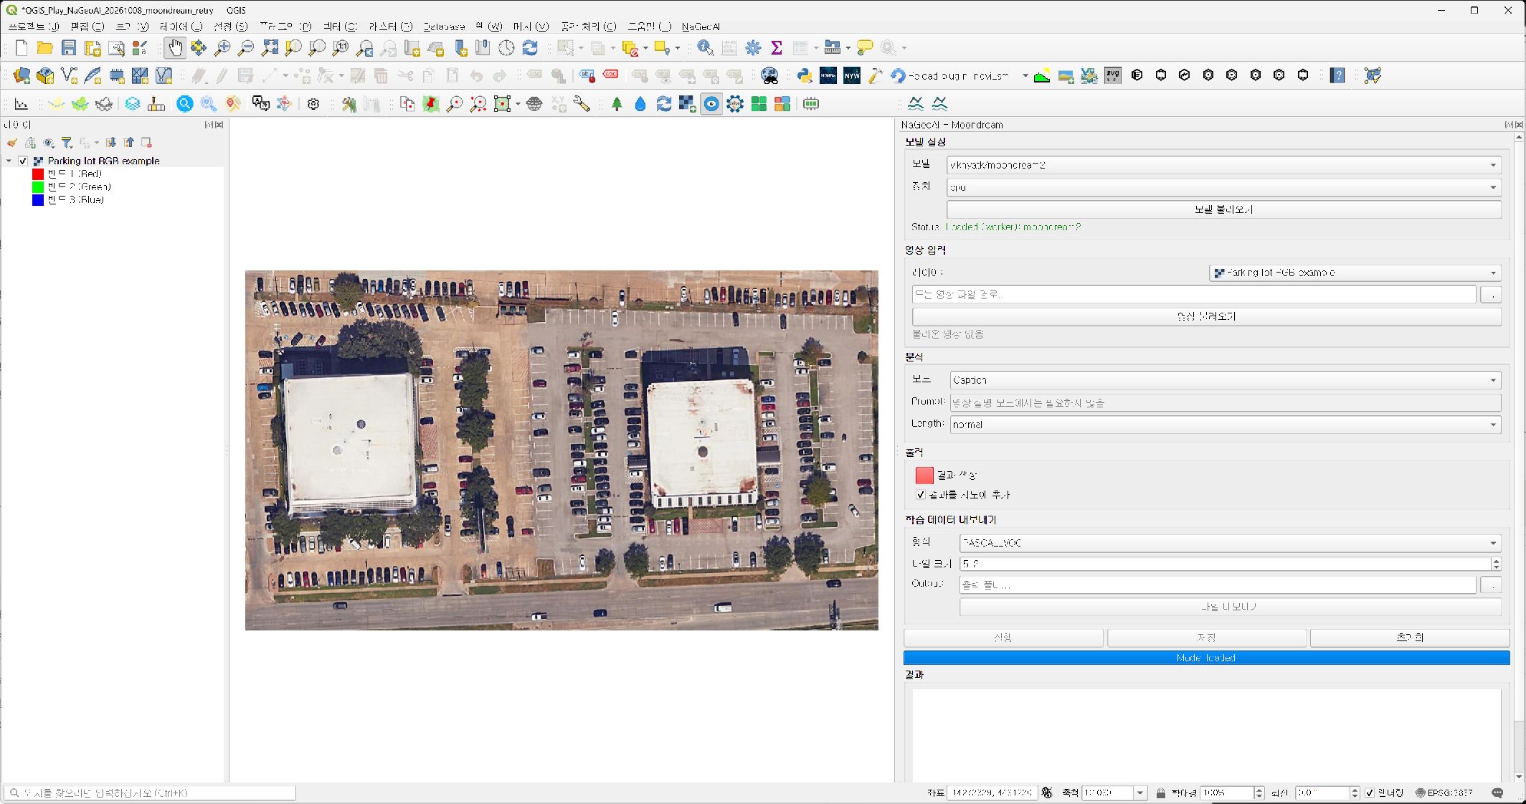Uncheck the add-results-to-map checkbox under output
1526x804 pixels.
click(x=921, y=495)
